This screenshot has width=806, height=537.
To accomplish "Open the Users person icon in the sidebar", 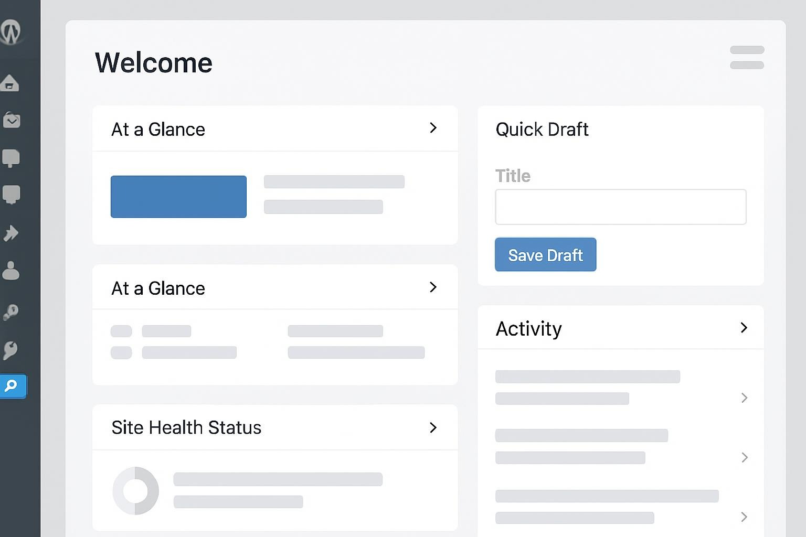I will click(10, 271).
